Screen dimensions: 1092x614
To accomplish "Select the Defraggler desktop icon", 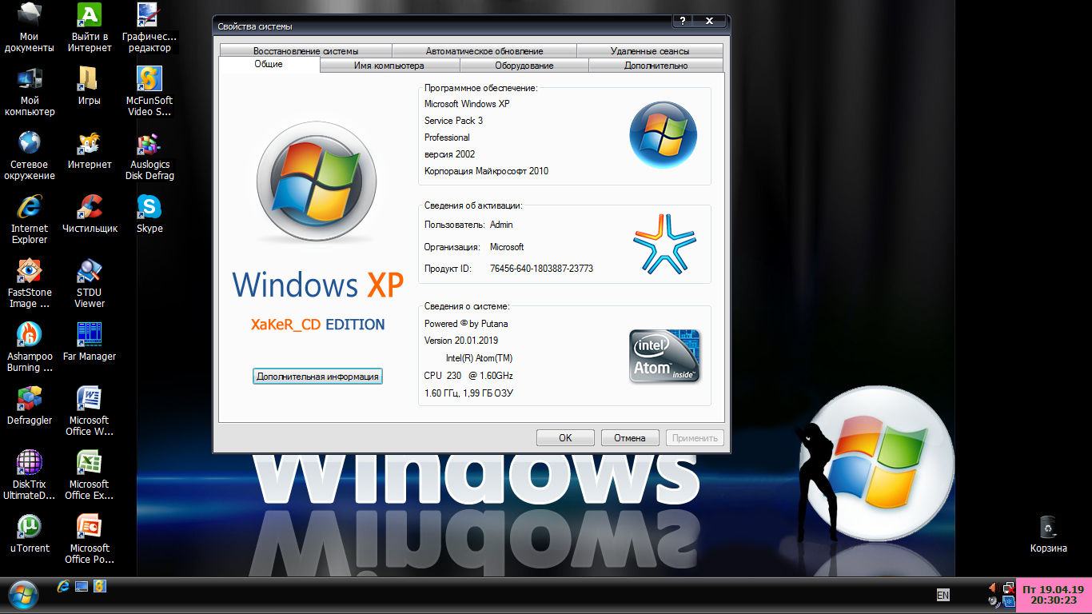I will coord(30,406).
